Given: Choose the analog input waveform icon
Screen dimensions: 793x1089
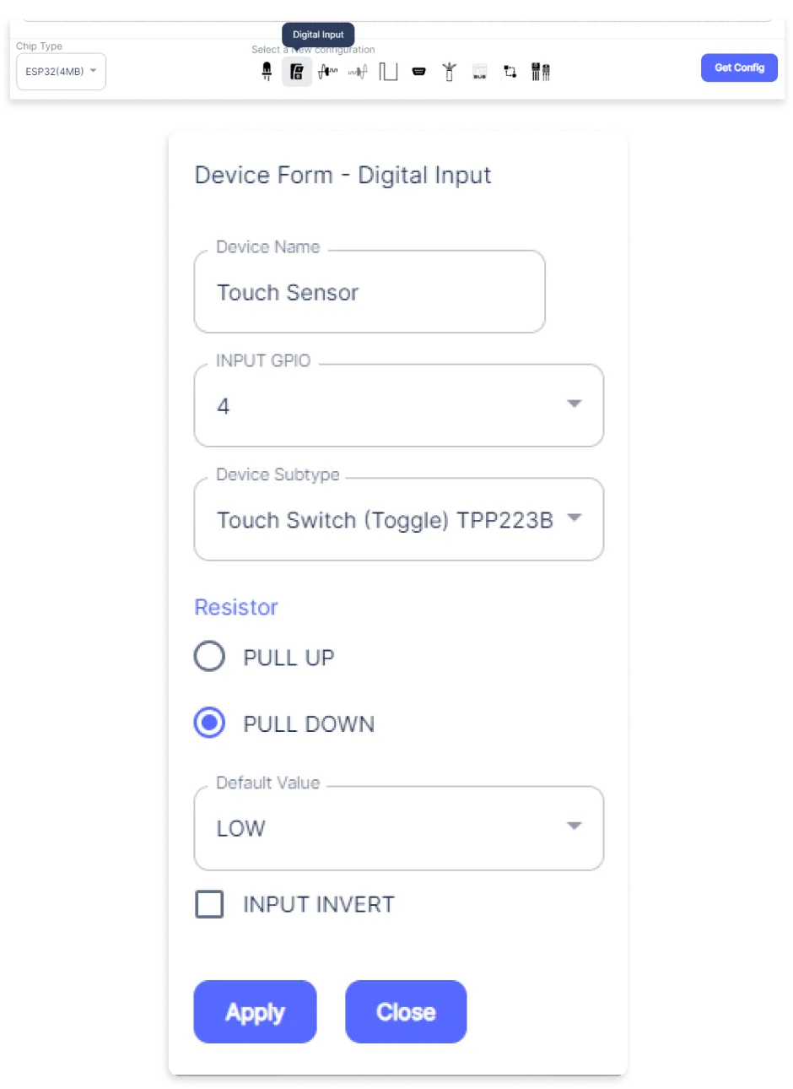Looking at the screenshot, I should coord(327,72).
